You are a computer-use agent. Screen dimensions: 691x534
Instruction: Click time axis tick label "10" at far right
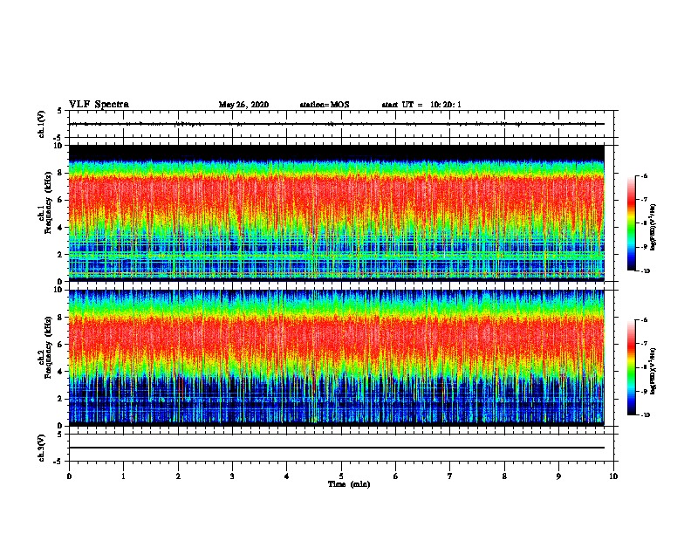click(x=613, y=476)
